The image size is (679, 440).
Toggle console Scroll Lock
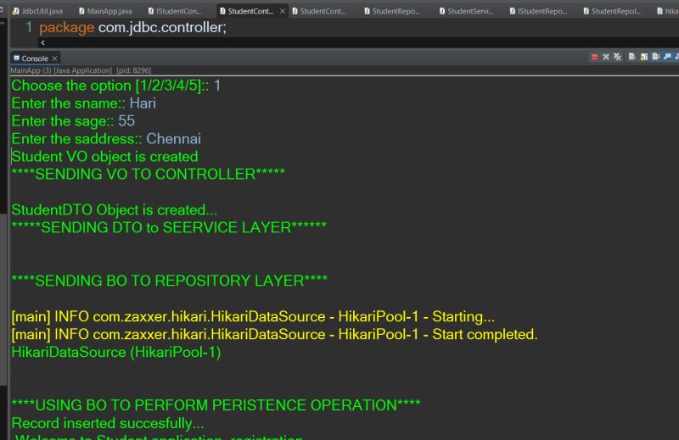644,58
